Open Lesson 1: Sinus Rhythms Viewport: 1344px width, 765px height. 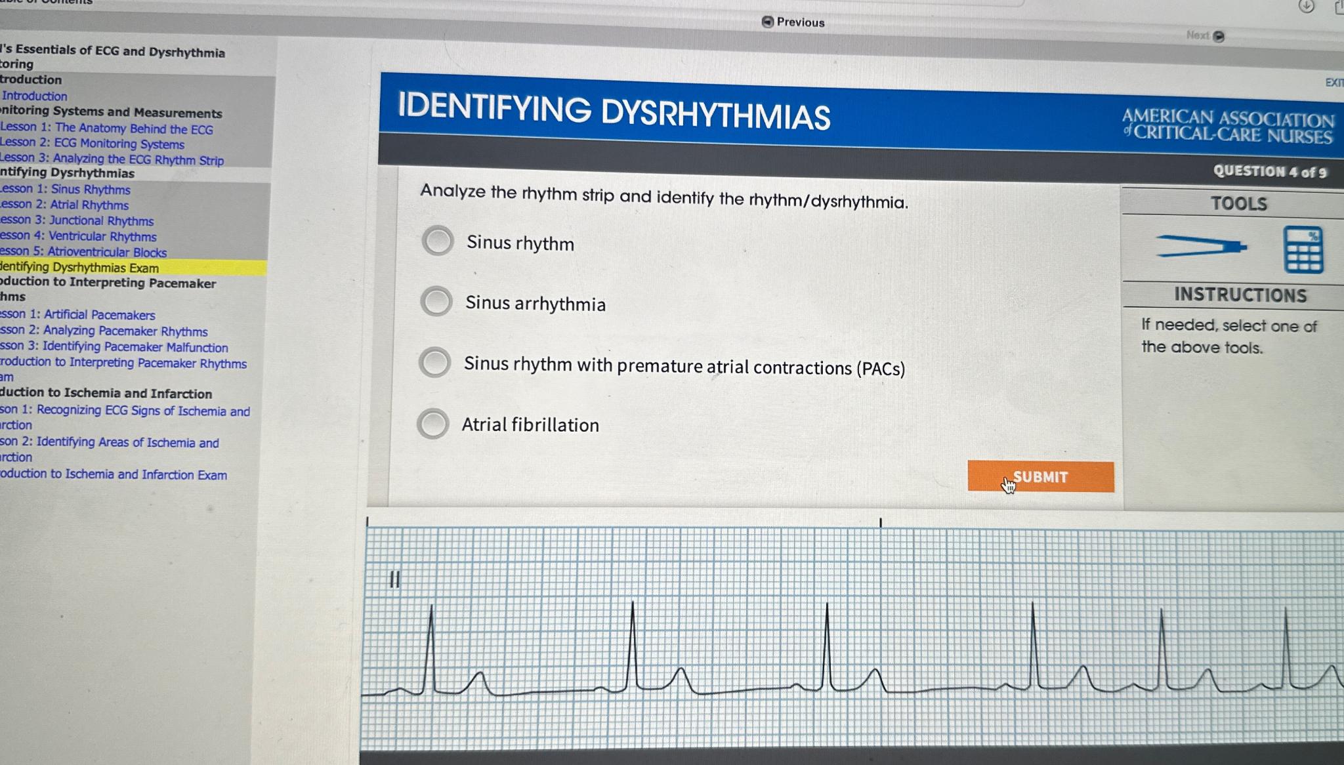[66, 189]
